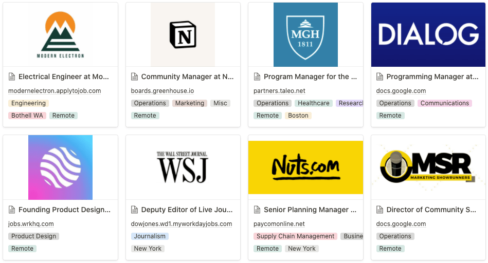Follow the paycomonline.net link

pos(279,224)
